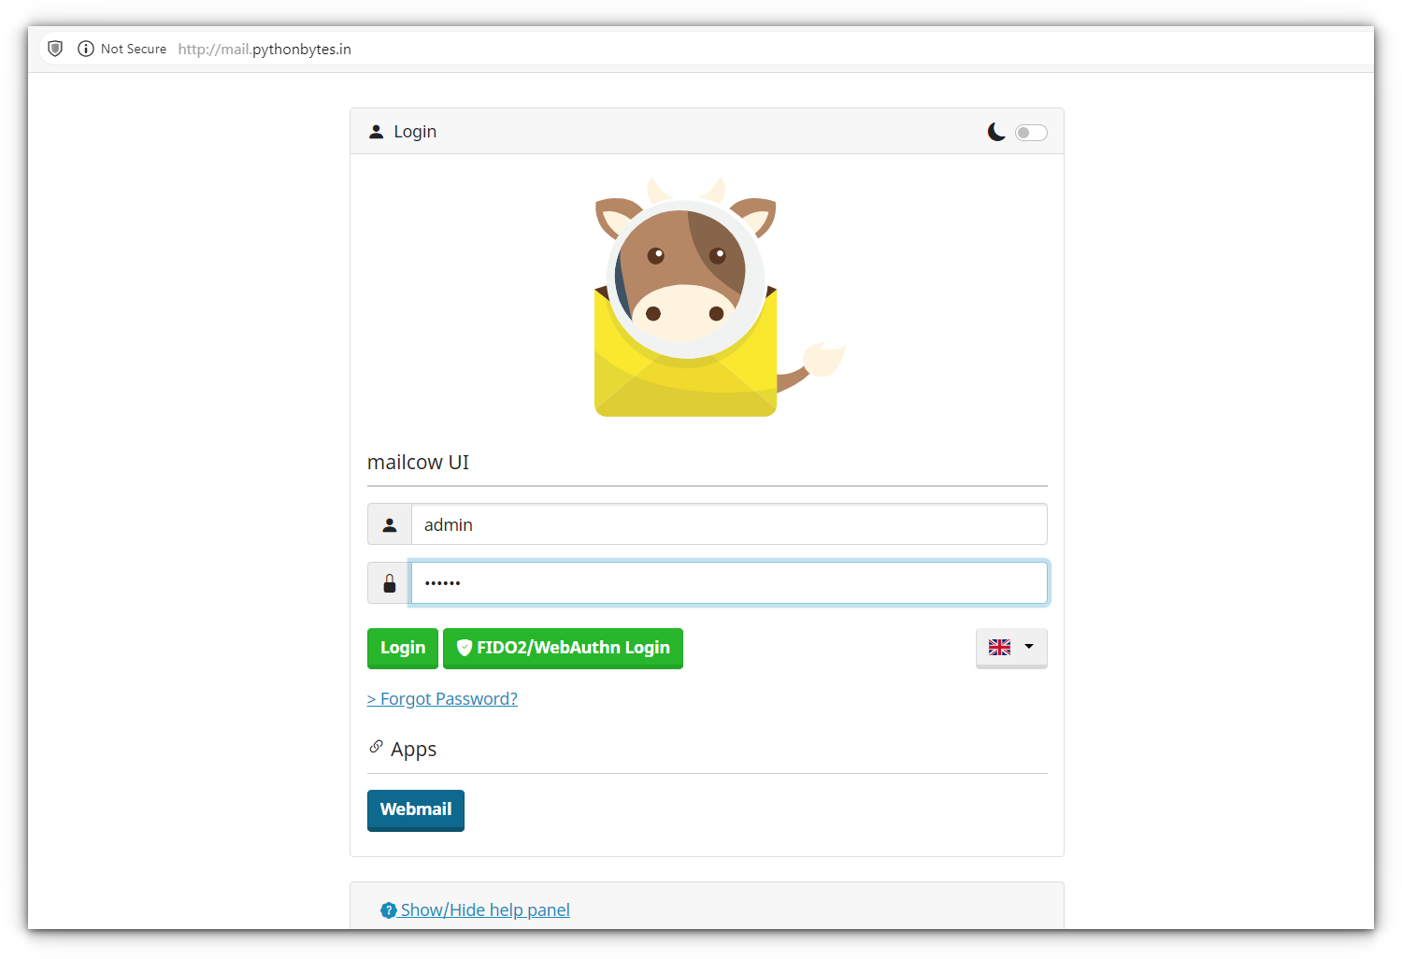
Task: Click the shield icon in the browser toolbar
Action: [x=55, y=48]
